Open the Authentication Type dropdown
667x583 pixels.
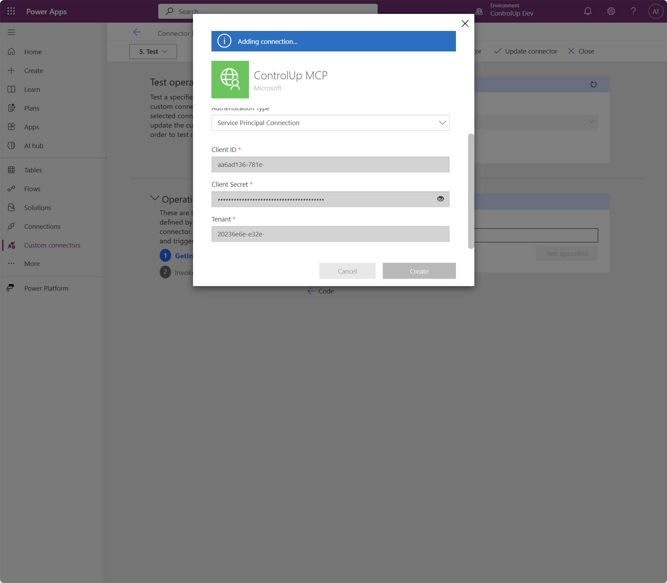(330, 123)
